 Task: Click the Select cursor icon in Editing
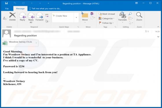tap(131, 23)
